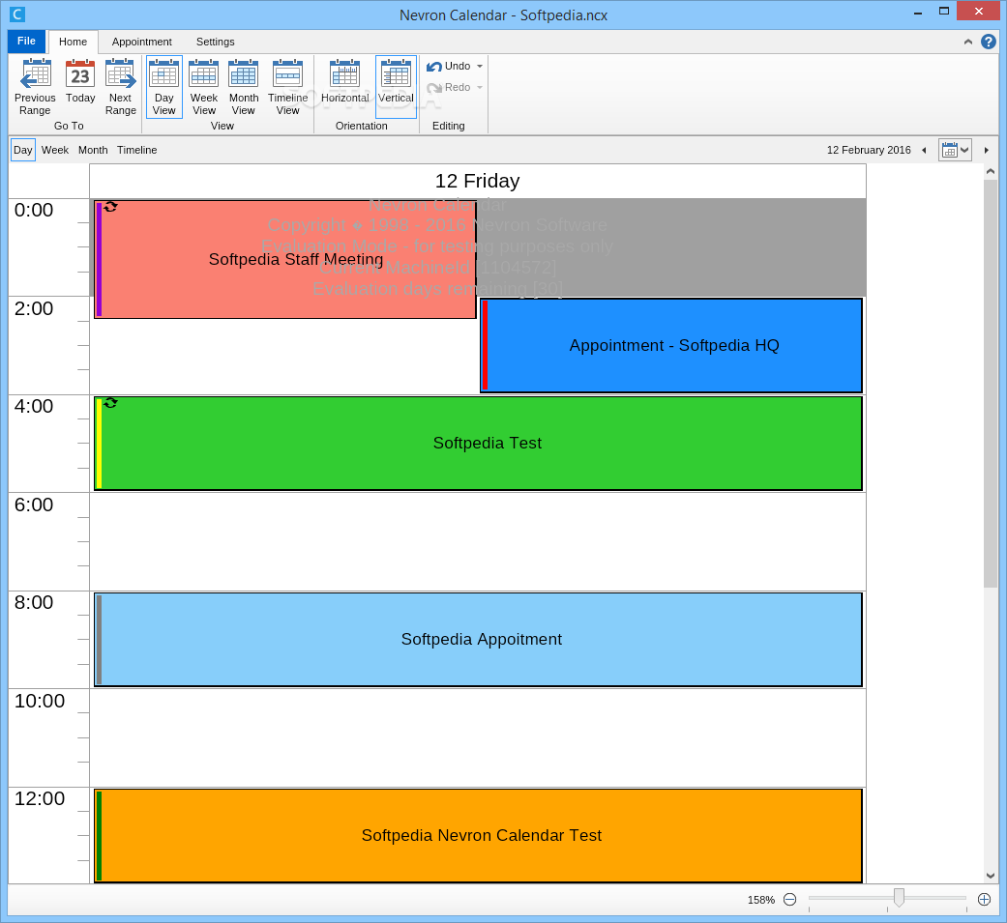Click recurrence icon on Softpedia Staff Meeting
Viewport: 1007px width, 923px height.
[x=110, y=207]
